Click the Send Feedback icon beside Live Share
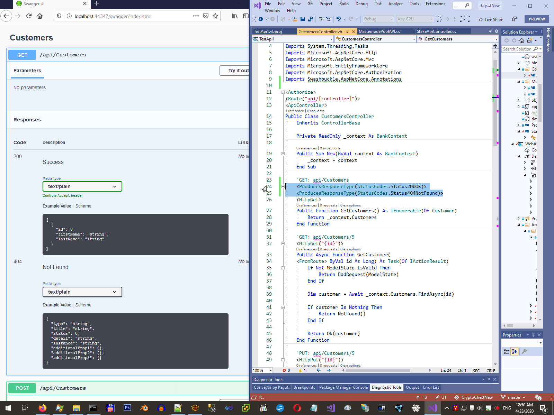Screen dimensions: 554x415 tap(514, 19)
